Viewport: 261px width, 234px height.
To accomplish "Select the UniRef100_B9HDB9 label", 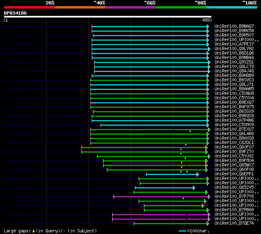I will click(234, 76).
